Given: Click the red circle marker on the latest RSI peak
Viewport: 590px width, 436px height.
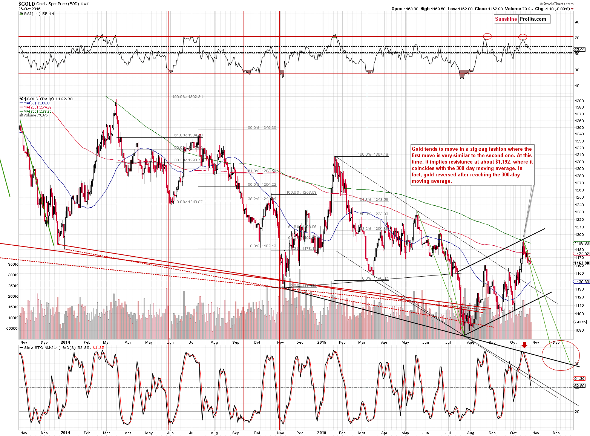Looking at the screenshot, I should click(523, 37).
